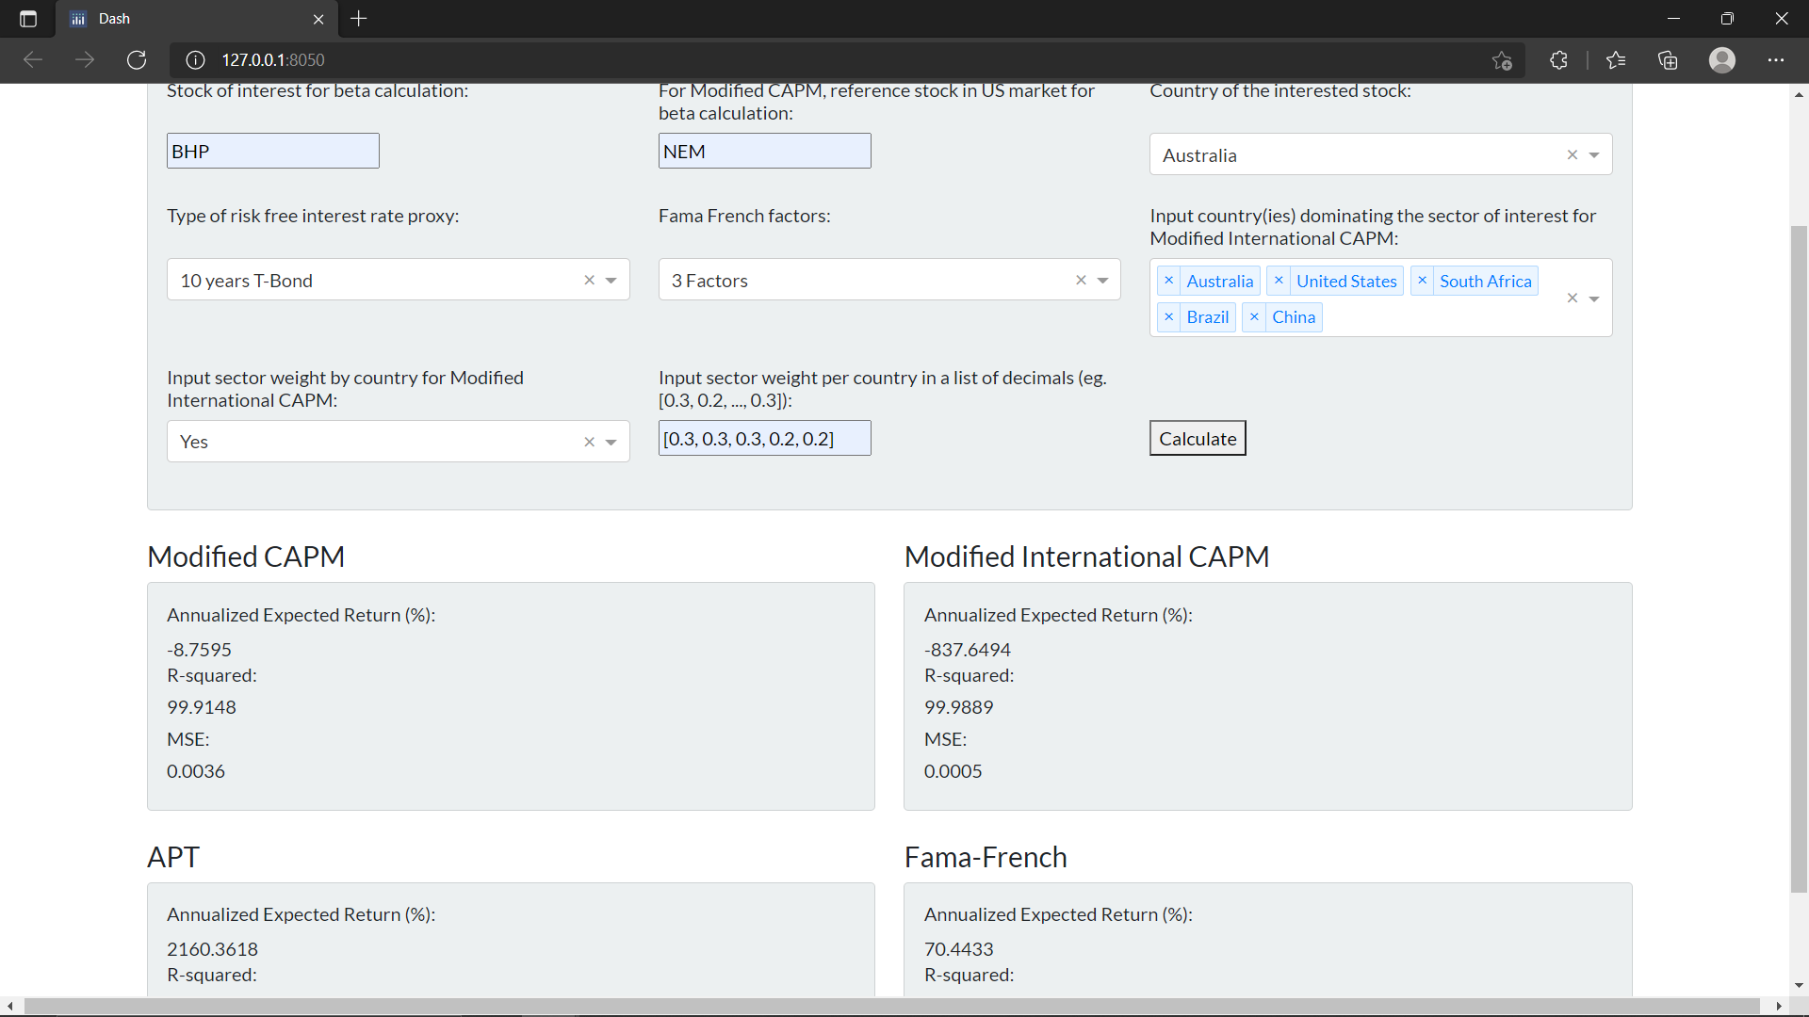Edit the sector weight list input field
This screenshot has height=1017, width=1809.
pos(764,438)
